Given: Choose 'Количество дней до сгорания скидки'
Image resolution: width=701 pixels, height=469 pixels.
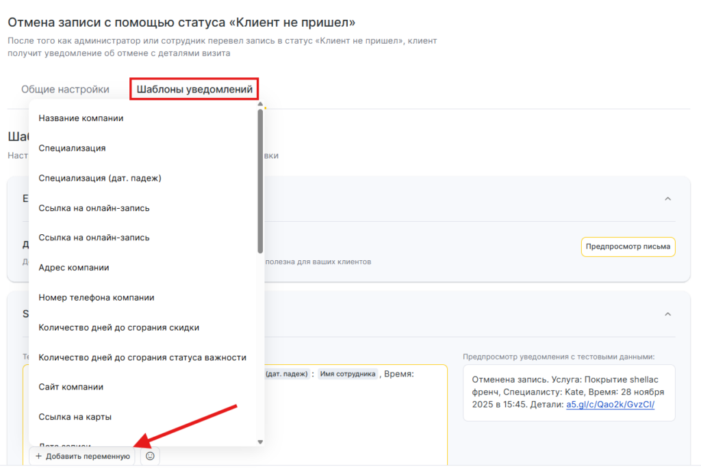Looking at the screenshot, I should pos(118,327).
